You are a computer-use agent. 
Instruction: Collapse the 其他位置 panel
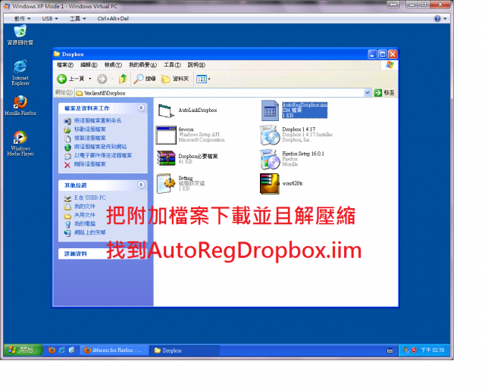tap(141, 185)
